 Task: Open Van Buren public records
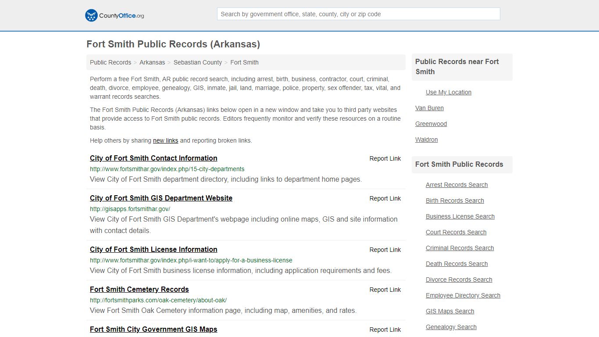429,108
